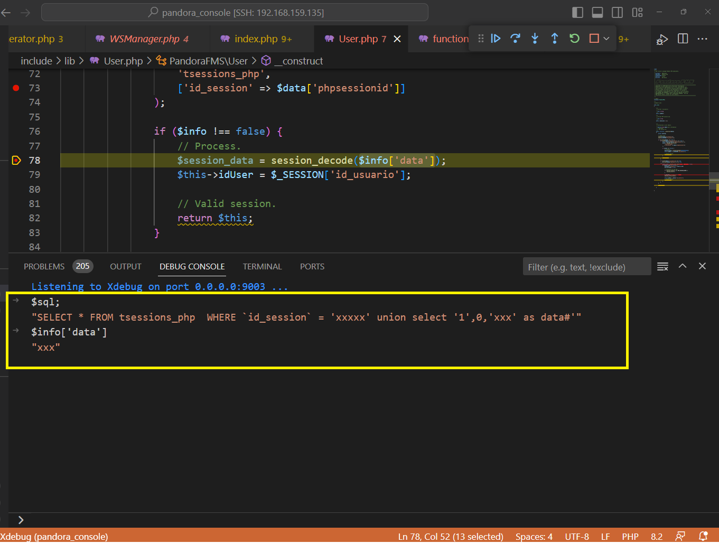Toggle the secondary side bar layout icon
Screen dimensions: 719x543
[x=617, y=12]
